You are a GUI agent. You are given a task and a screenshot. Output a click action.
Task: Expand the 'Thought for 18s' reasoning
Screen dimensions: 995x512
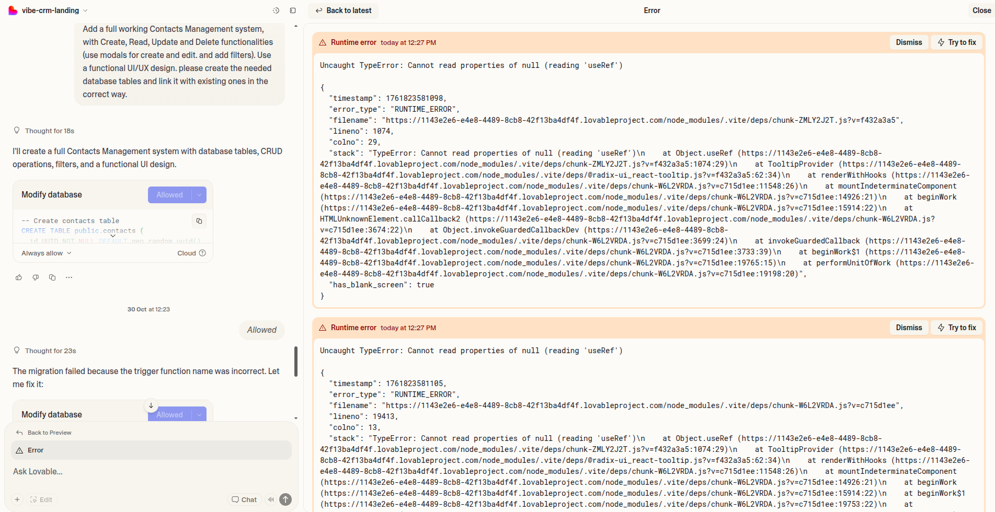click(x=49, y=131)
